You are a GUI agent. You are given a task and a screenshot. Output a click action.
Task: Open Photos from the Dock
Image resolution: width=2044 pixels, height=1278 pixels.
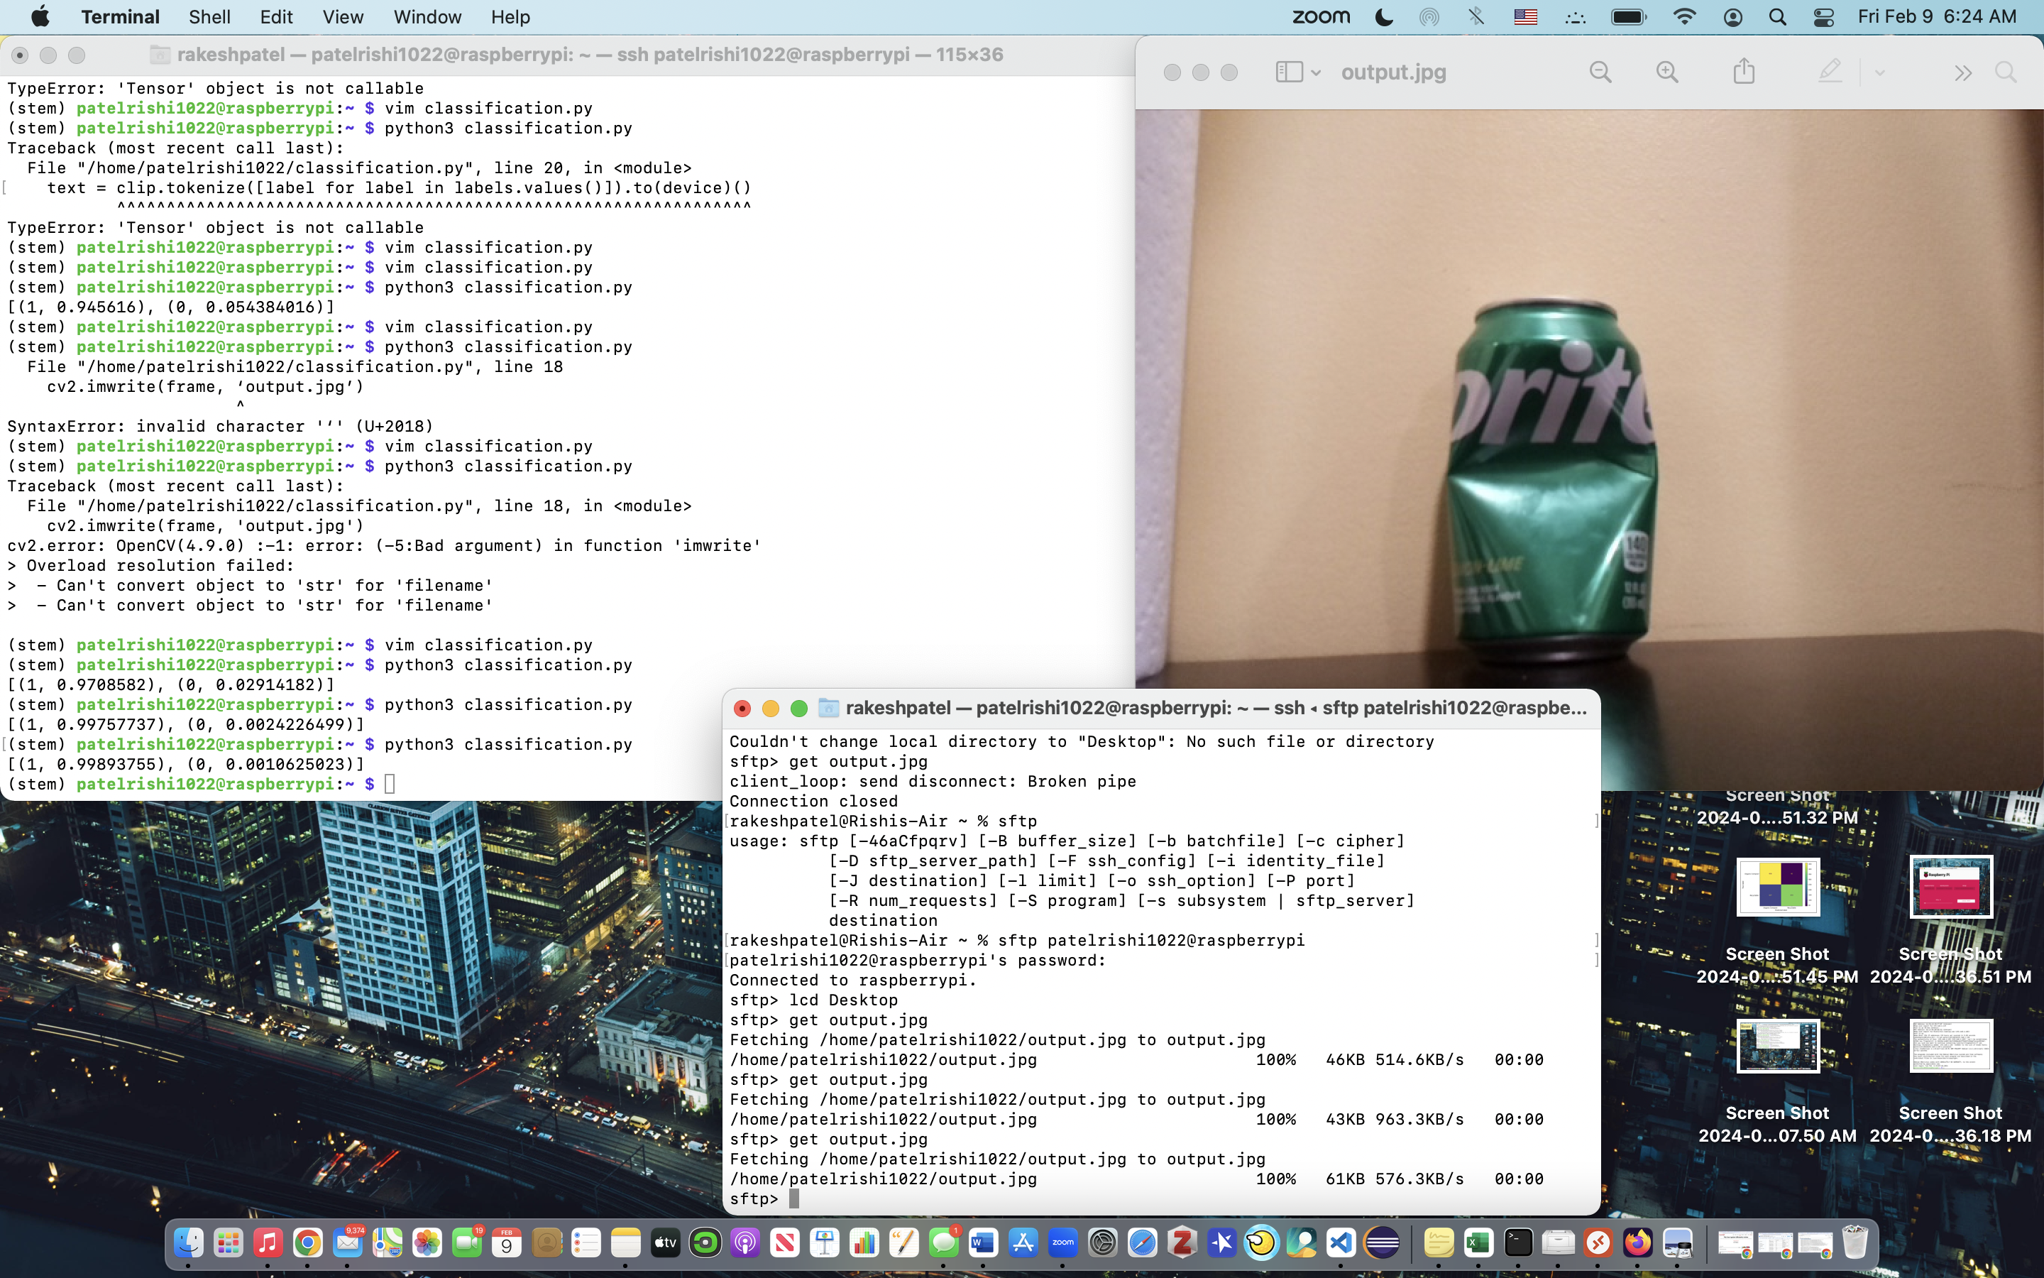tap(427, 1243)
